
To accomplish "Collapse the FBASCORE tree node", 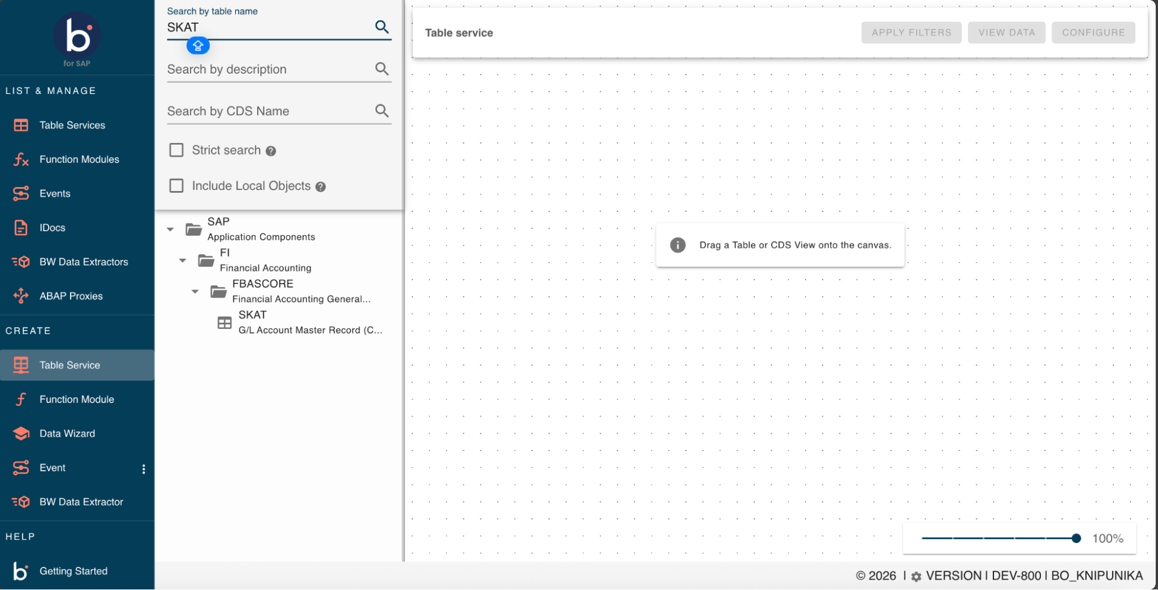I will [x=195, y=291].
